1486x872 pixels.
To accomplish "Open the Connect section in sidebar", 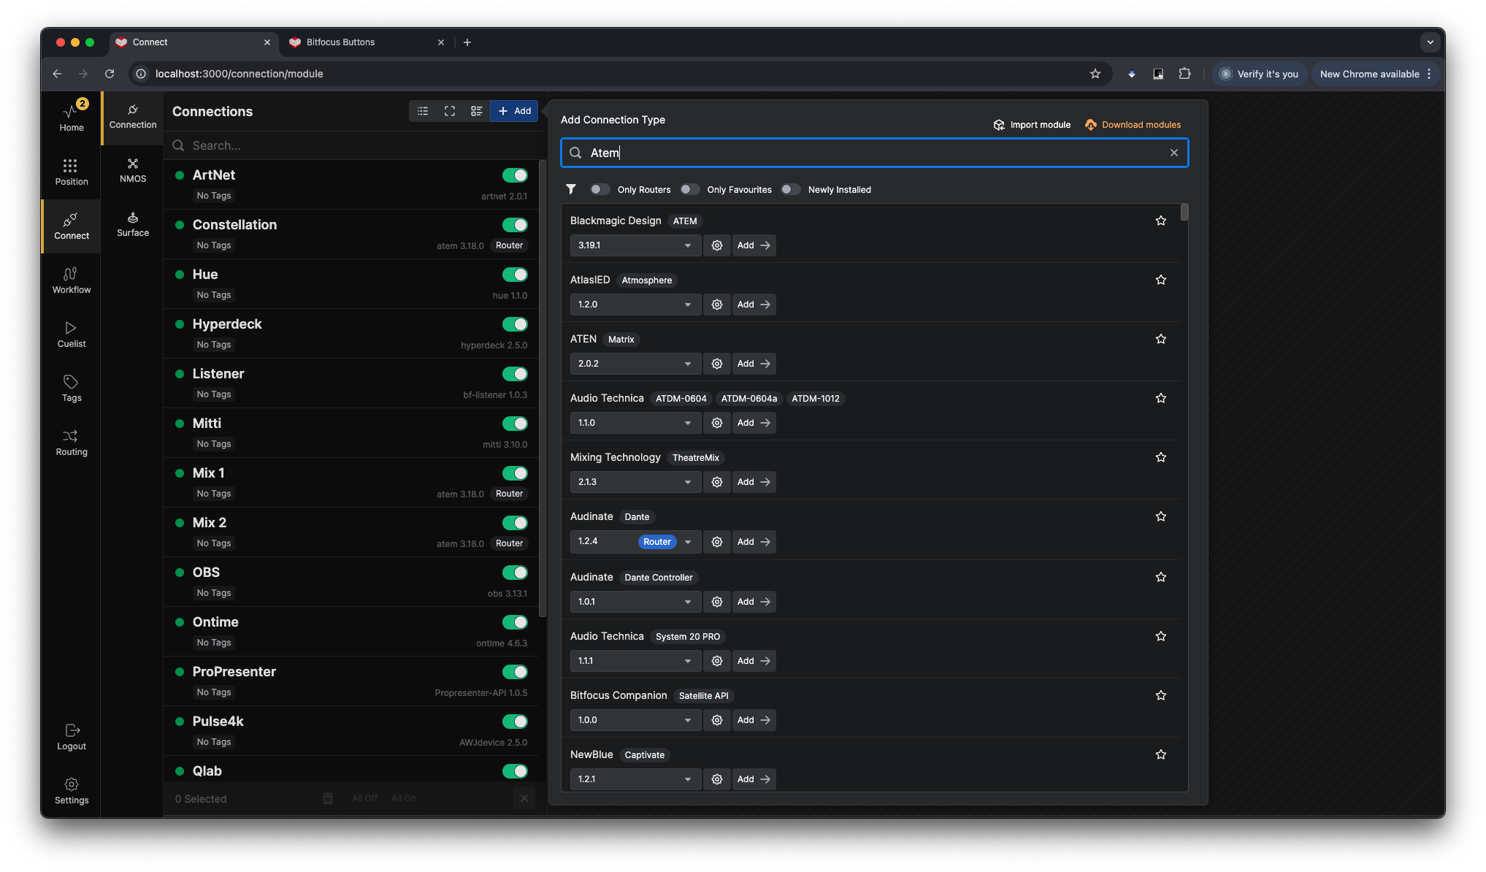I will point(72,226).
